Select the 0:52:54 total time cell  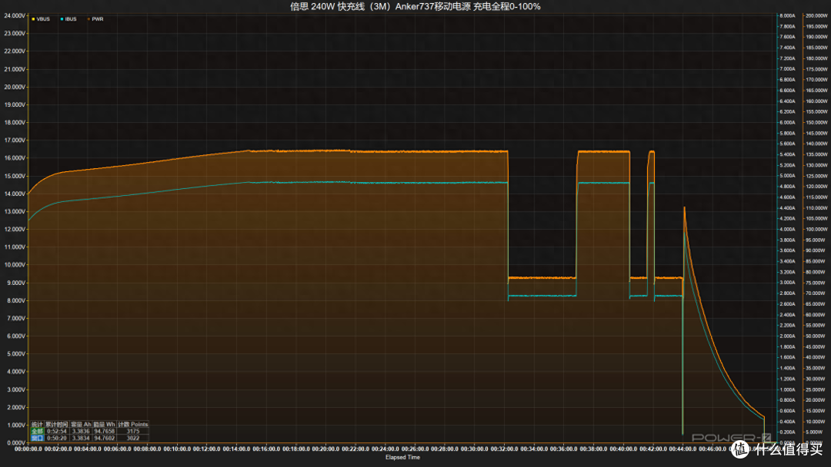pyautogui.click(x=57, y=431)
